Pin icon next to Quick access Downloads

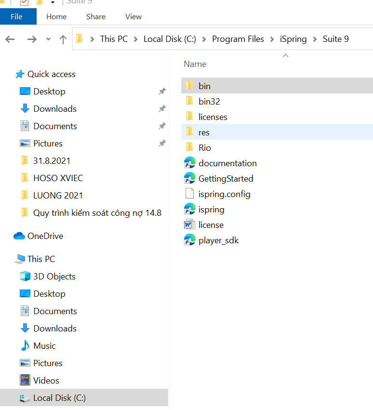[162, 108]
